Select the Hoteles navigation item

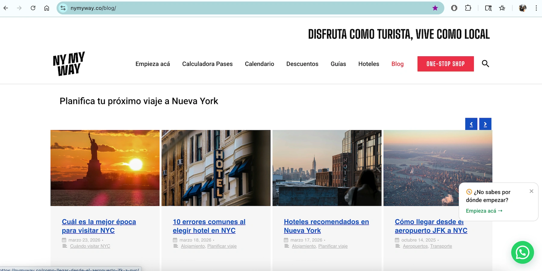click(x=369, y=64)
